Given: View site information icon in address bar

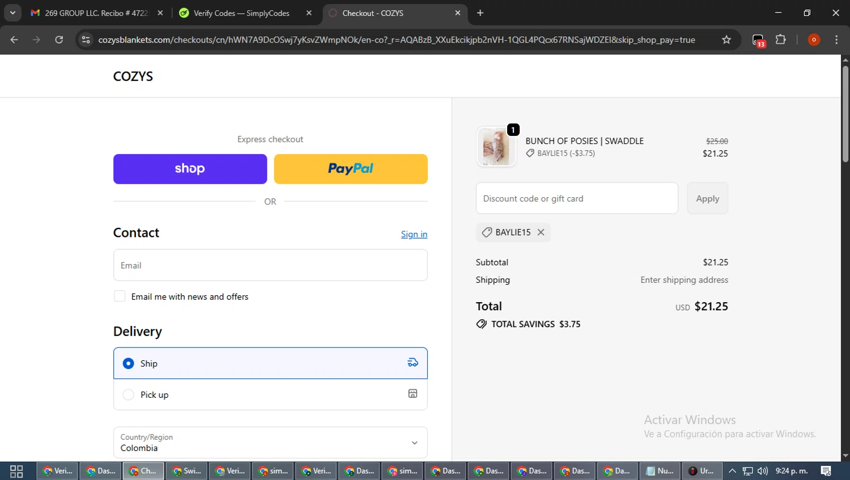Looking at the screenshot, I should pyautogui.click(x=86, y=40).
